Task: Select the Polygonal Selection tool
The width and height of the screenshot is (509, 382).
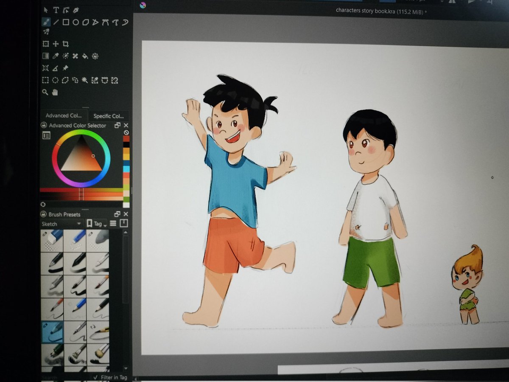Action: [66, 80]
